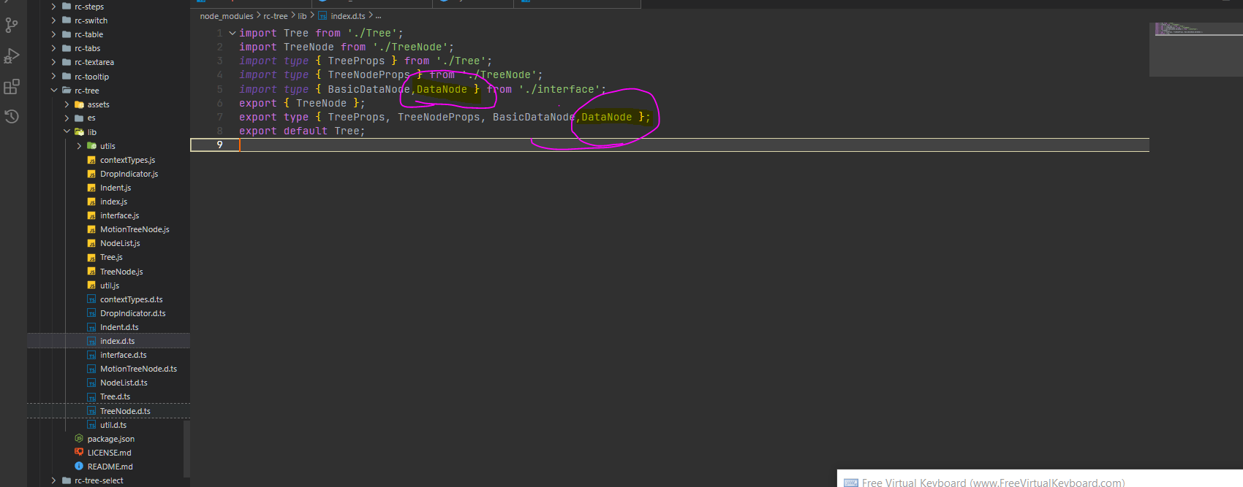Click the index.d.ts TypeScript file icon

[91, 341]
